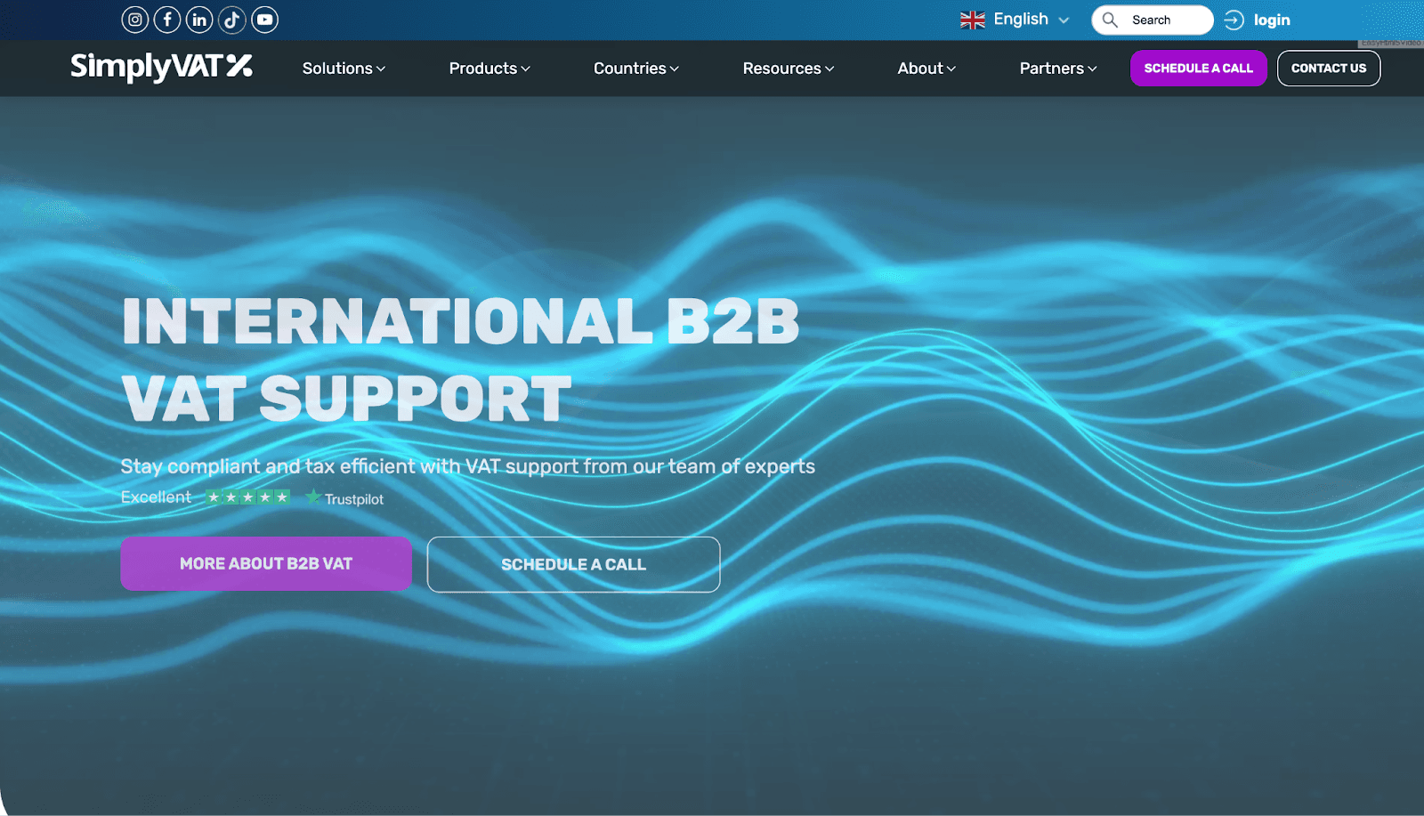Click the purple Schedule a Call header button
Image resolution: width=1424 pixels, height=816 pixels.
(1198, 69)
